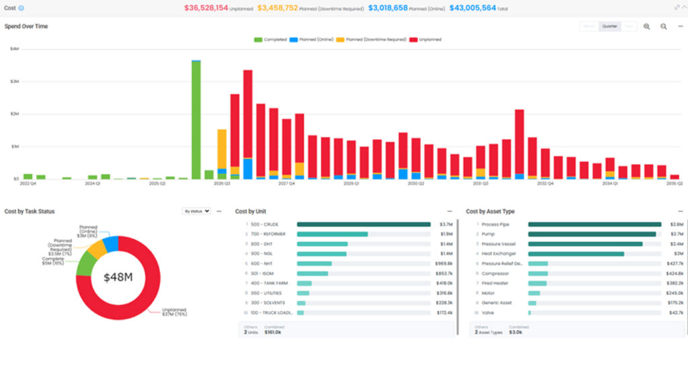The image size is (688, 366).
Task: Click the orange bar at 2026 Q3
Action: [x=222, y=149]
